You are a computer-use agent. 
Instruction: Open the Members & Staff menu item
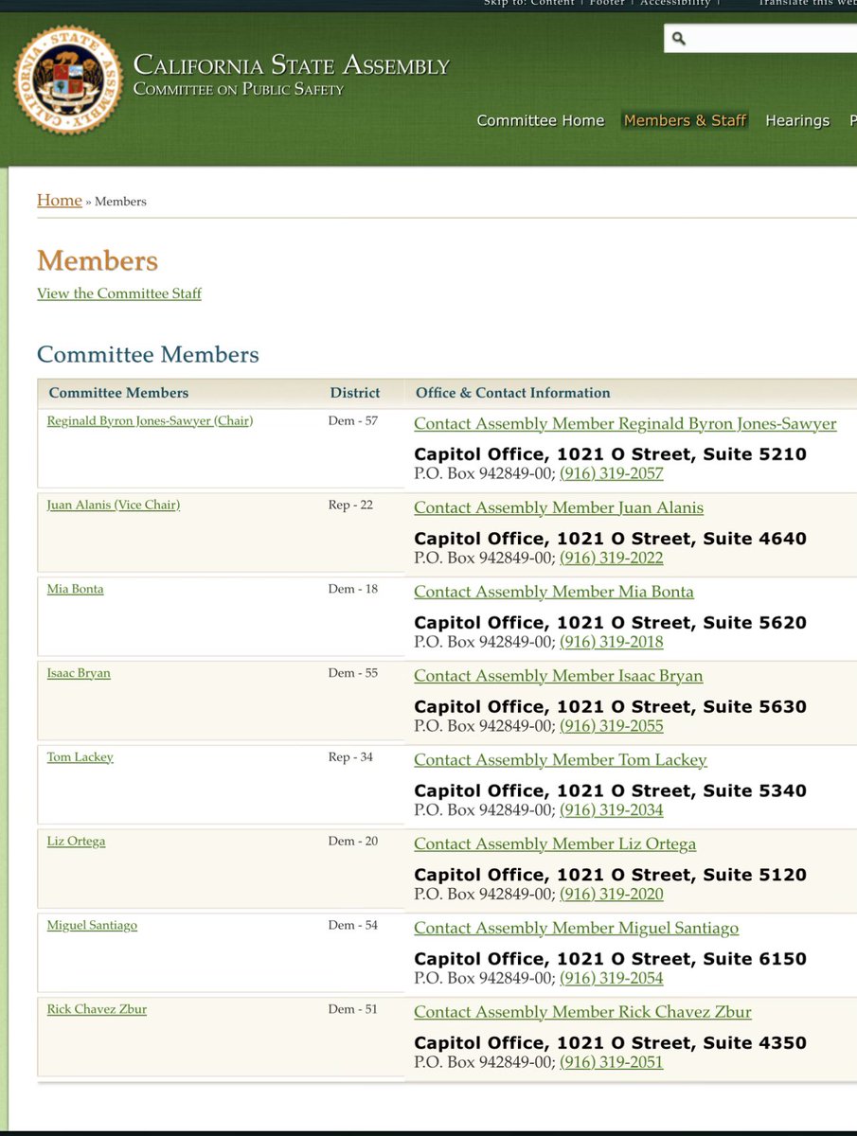pyautogui.click(x=685, y=120)
